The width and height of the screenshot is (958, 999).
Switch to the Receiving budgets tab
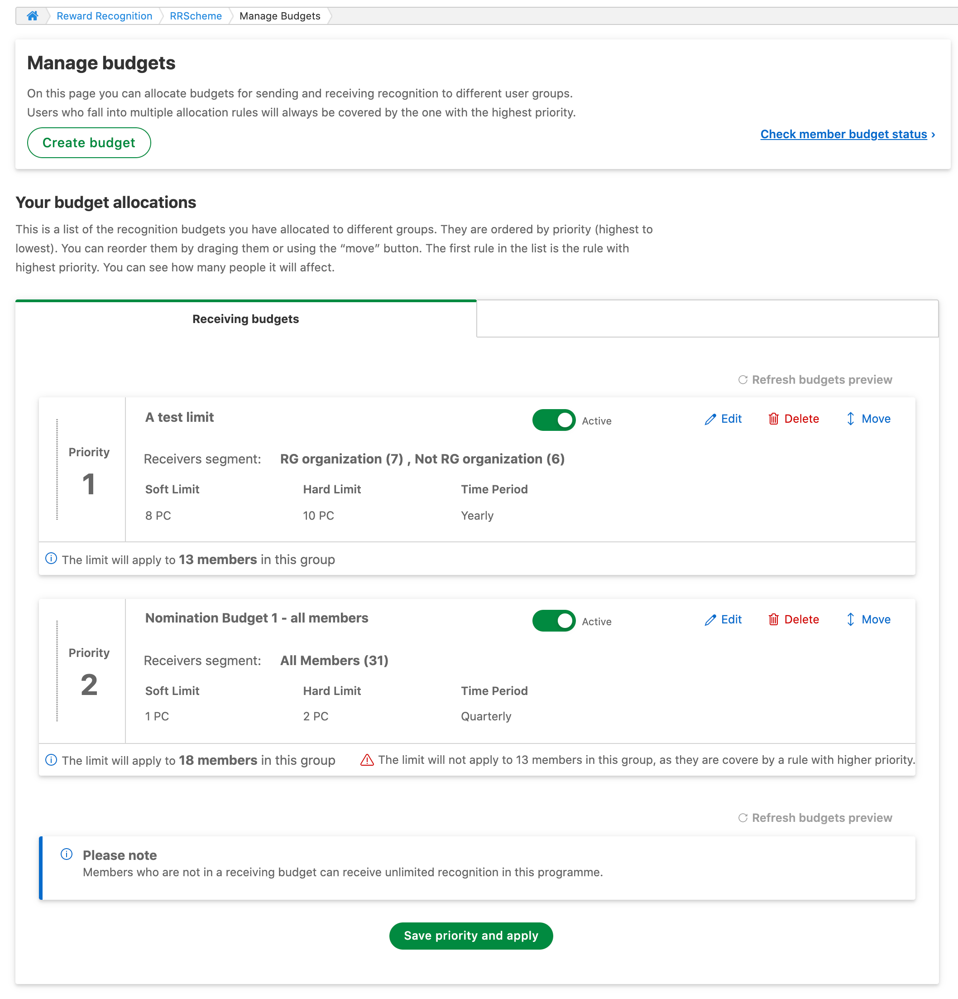245,319
